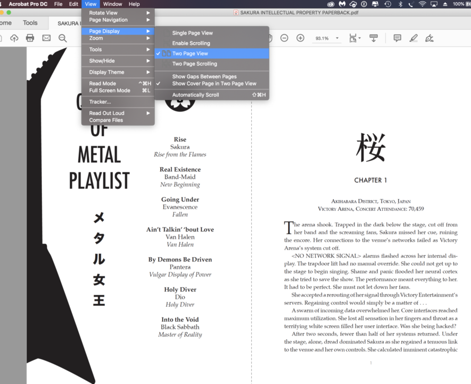
Task: Click the scrolling mode keyboard-arrow icon
Action: [374, 38]
